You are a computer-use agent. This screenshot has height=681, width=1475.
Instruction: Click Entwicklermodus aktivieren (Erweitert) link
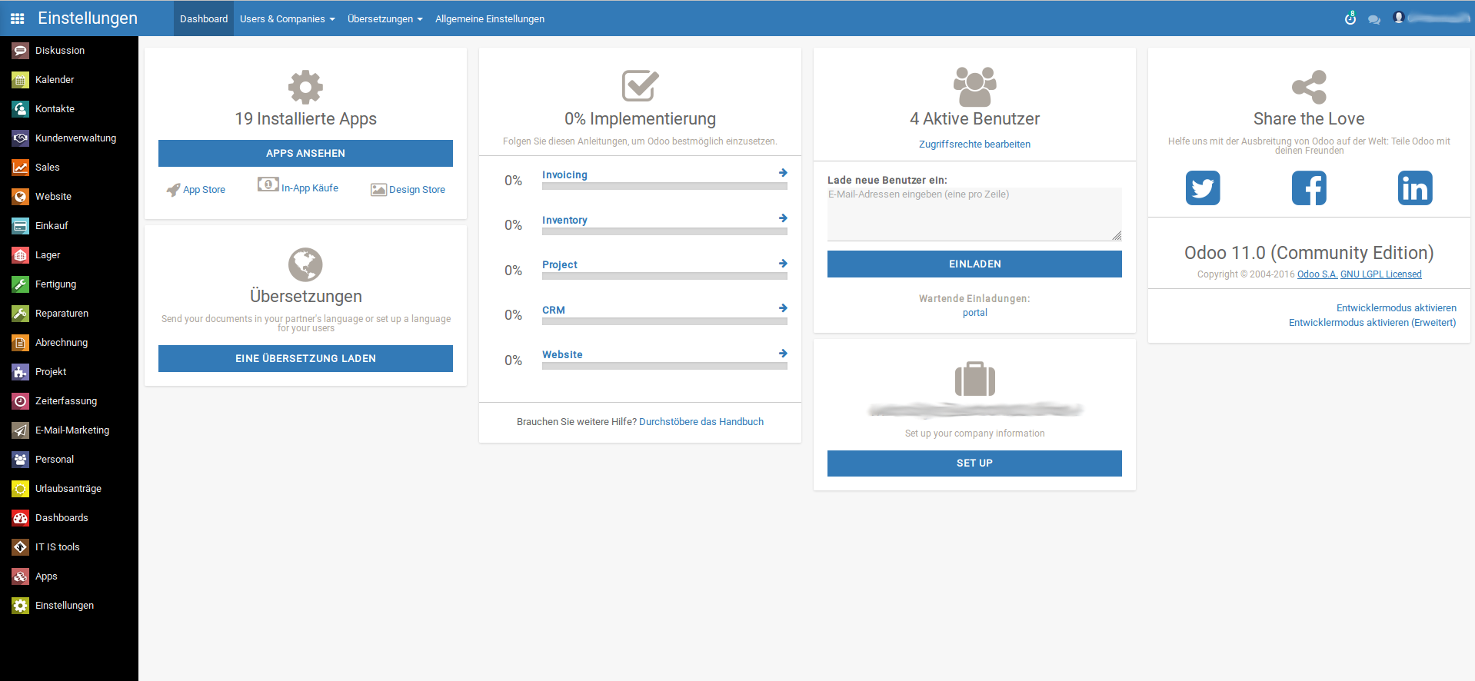tap(1373, 323)
